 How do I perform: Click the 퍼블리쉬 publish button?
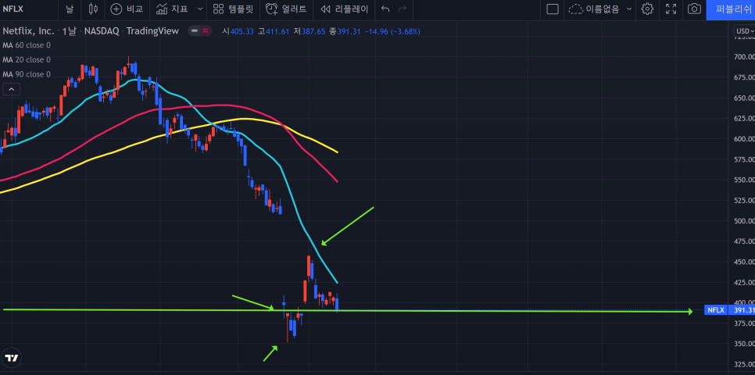[731, 9]
